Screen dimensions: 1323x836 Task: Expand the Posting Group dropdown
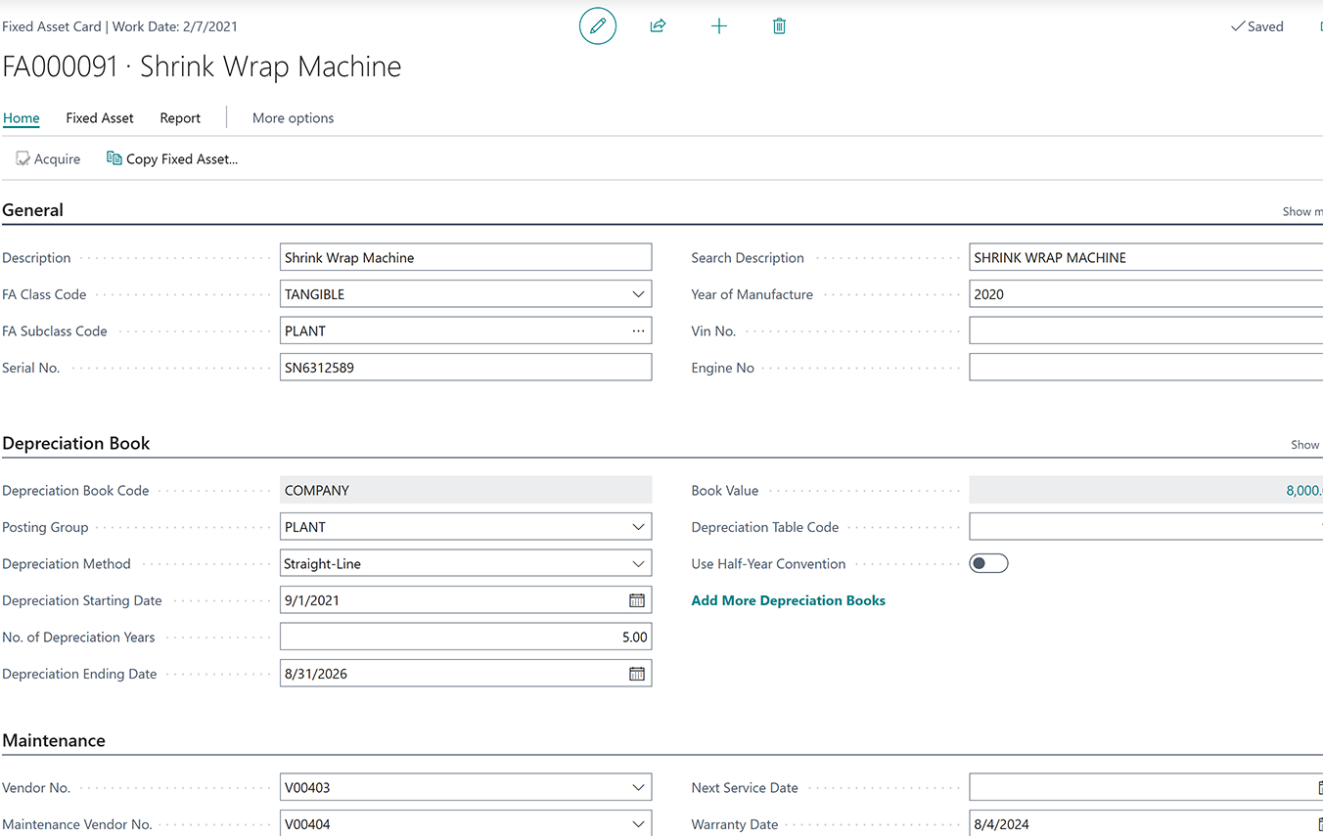(638, 527)
